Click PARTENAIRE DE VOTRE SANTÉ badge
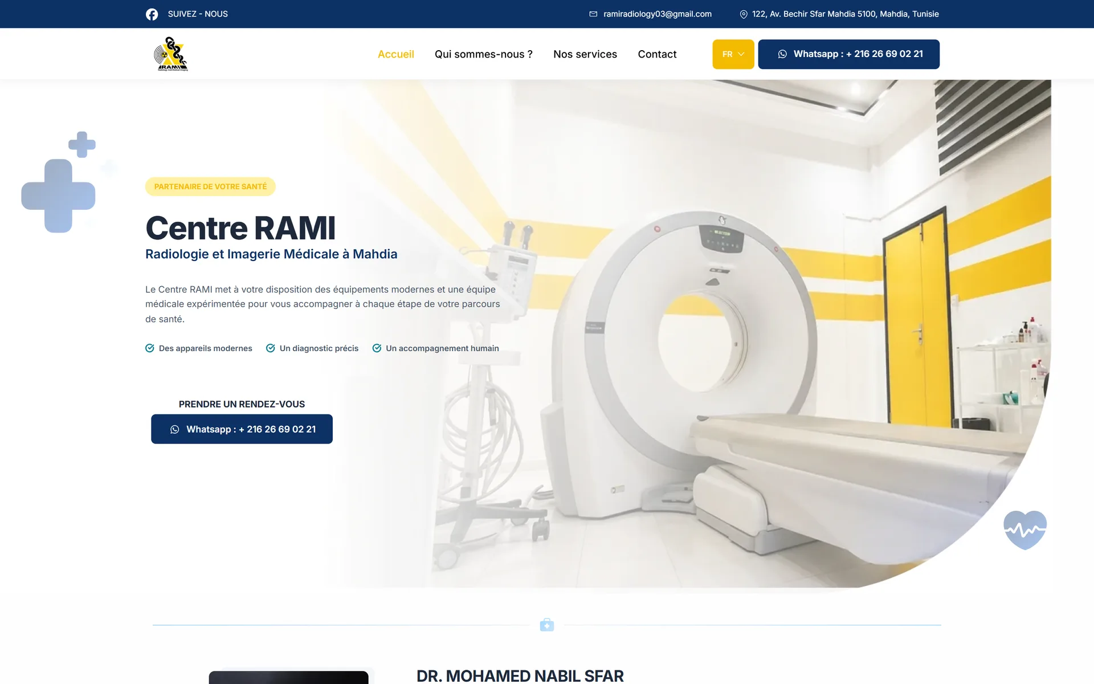 coord(210,186)
